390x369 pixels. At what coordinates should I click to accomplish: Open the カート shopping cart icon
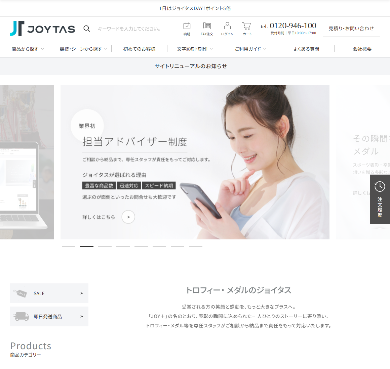click(247, 29)
